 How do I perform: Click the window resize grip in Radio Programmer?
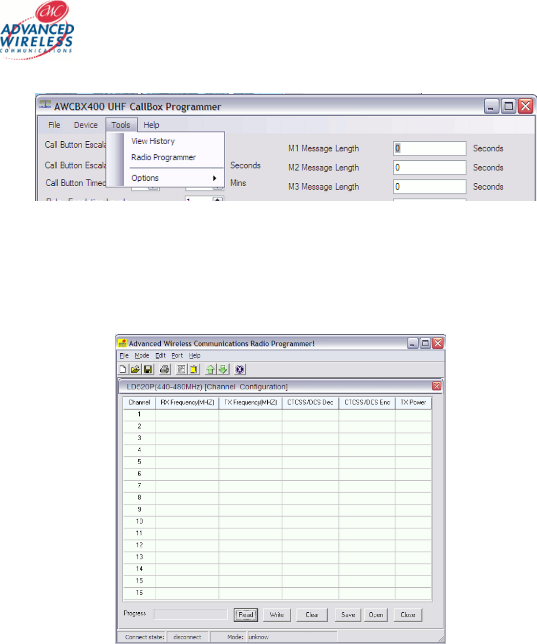441,639
